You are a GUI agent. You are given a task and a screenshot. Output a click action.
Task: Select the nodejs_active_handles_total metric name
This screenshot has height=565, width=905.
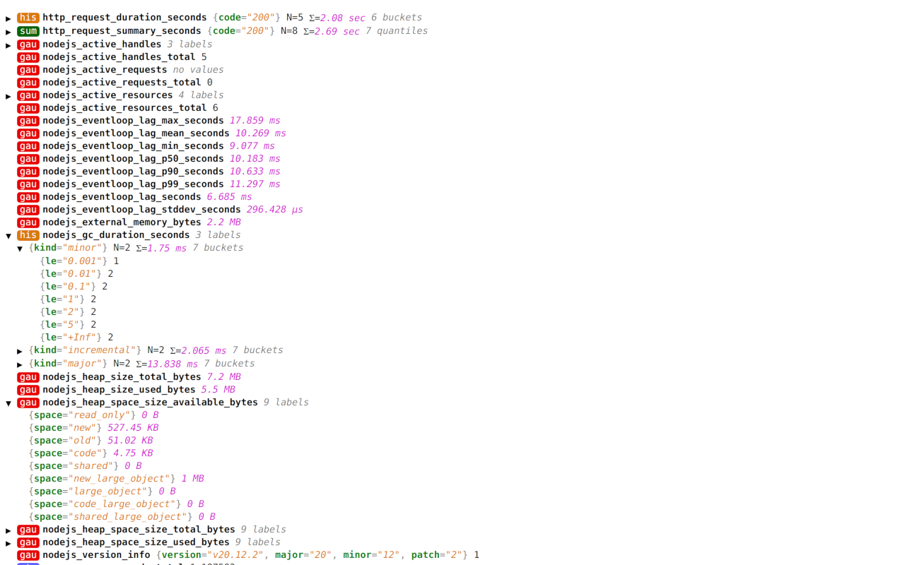[x=119, y=57]
